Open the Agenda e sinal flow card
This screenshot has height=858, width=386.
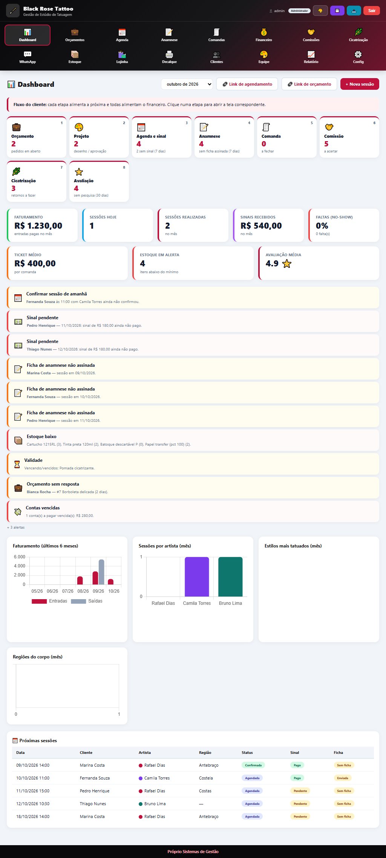pos(162,137)
